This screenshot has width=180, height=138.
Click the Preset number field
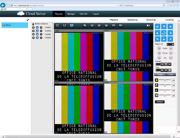(x=158, y=64)
